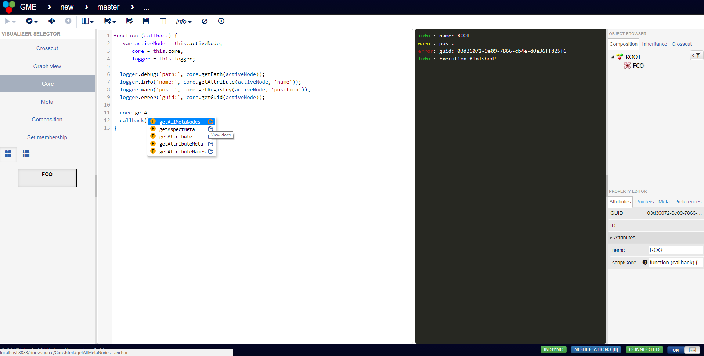Click function icon beside getAspectMeta
Screen dimensions: 704x356
[x=153, y=129]
